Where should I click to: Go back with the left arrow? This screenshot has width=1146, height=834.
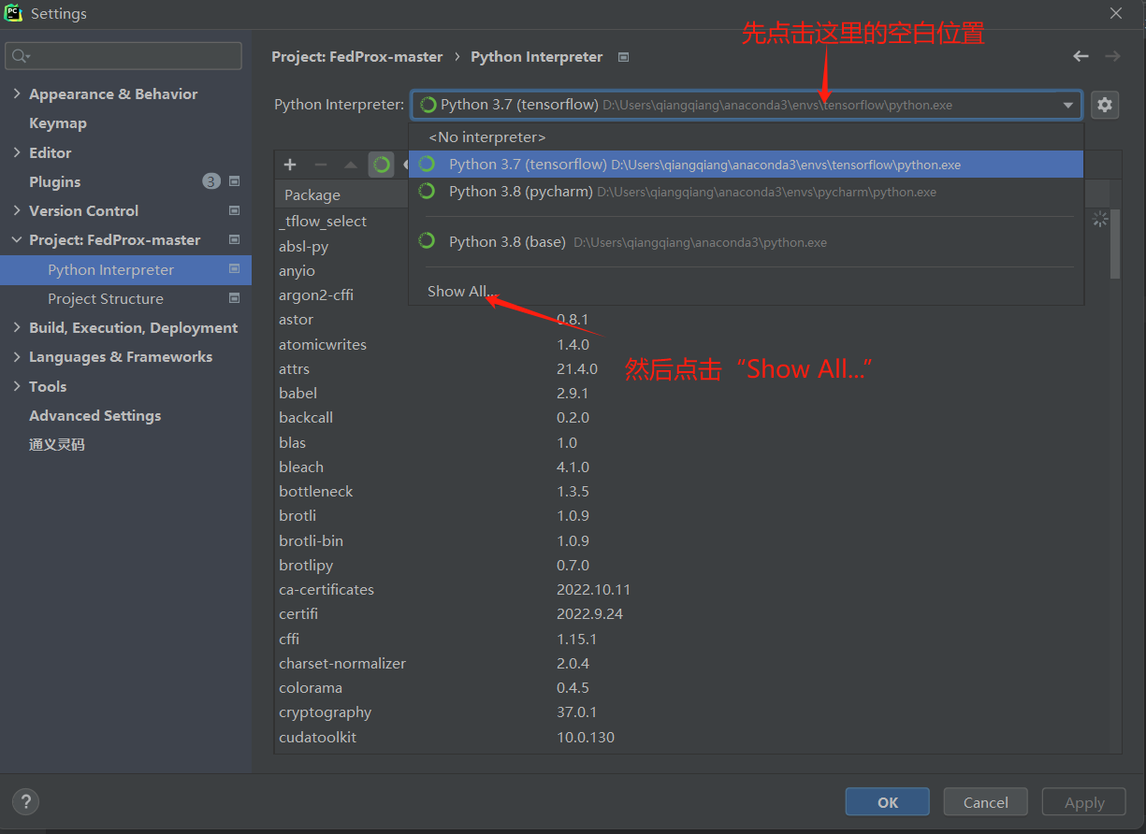coord(1081,56)
